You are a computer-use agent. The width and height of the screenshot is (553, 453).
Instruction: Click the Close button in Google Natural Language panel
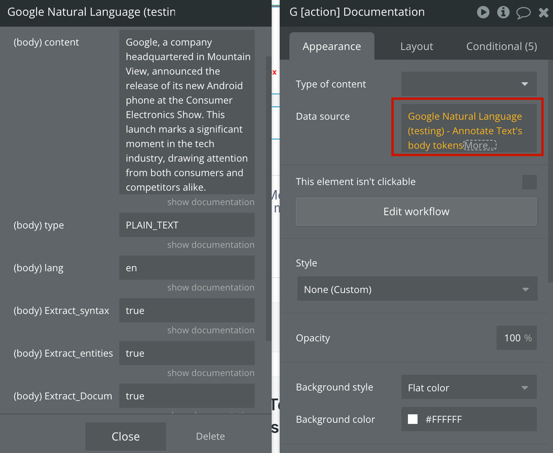[125, 436]
